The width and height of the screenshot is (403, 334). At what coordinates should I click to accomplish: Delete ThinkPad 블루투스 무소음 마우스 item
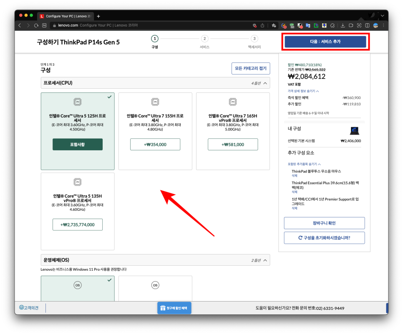pos(294,176)
